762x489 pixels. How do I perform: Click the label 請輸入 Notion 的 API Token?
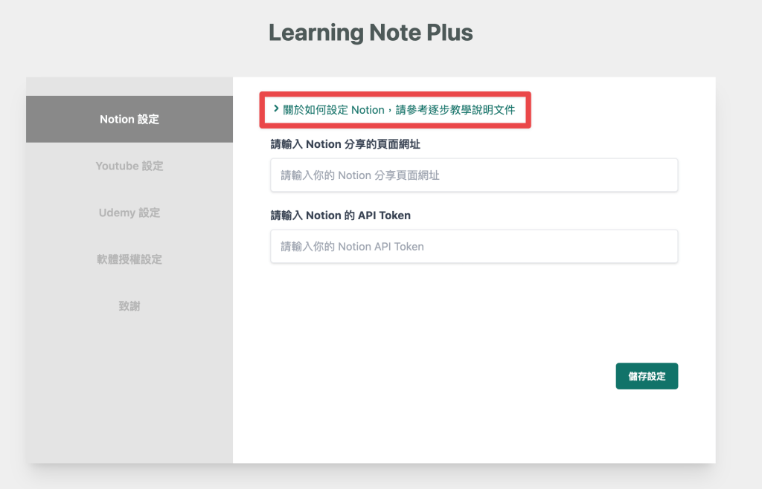(340, 216)
